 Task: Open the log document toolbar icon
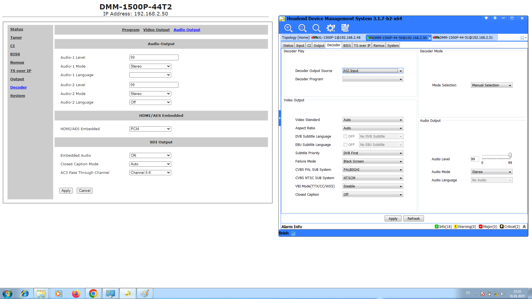point(345,28)
